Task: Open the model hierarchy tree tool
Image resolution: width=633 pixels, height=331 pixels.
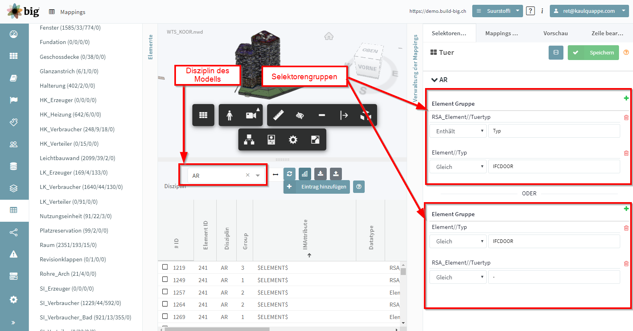Action: pos(249,140)
